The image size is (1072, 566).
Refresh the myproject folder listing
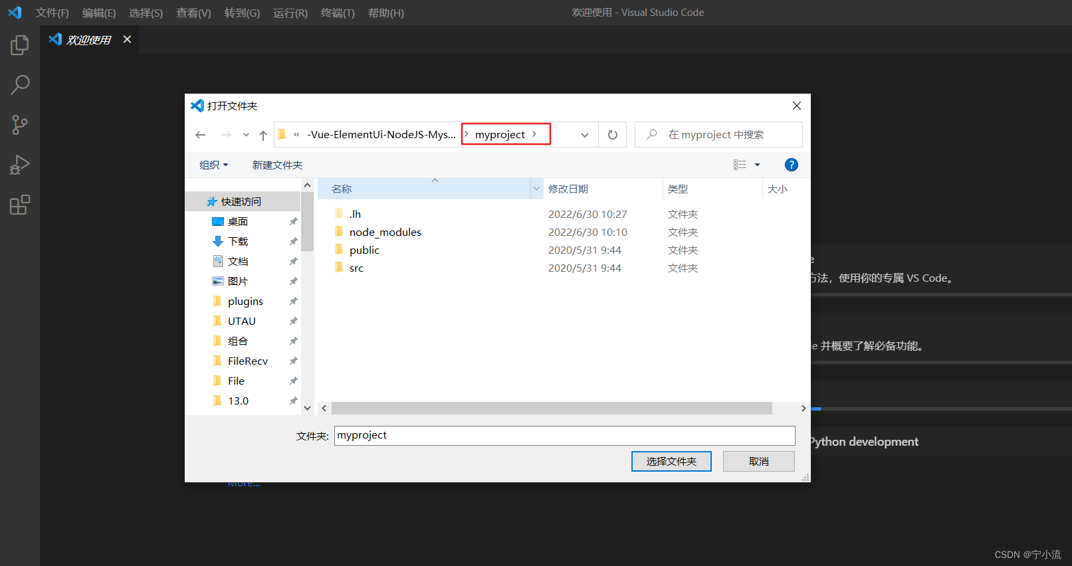pos(613,135)
